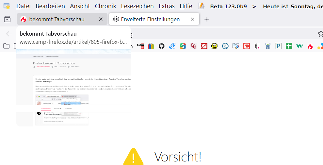This screenshot has height=165, width=323.
Task: Open the dark red CSS-script bookmark
Action: 193,46
